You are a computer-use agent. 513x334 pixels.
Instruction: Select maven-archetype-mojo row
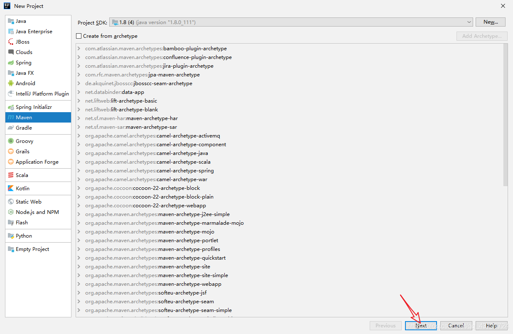click(289, 232)
